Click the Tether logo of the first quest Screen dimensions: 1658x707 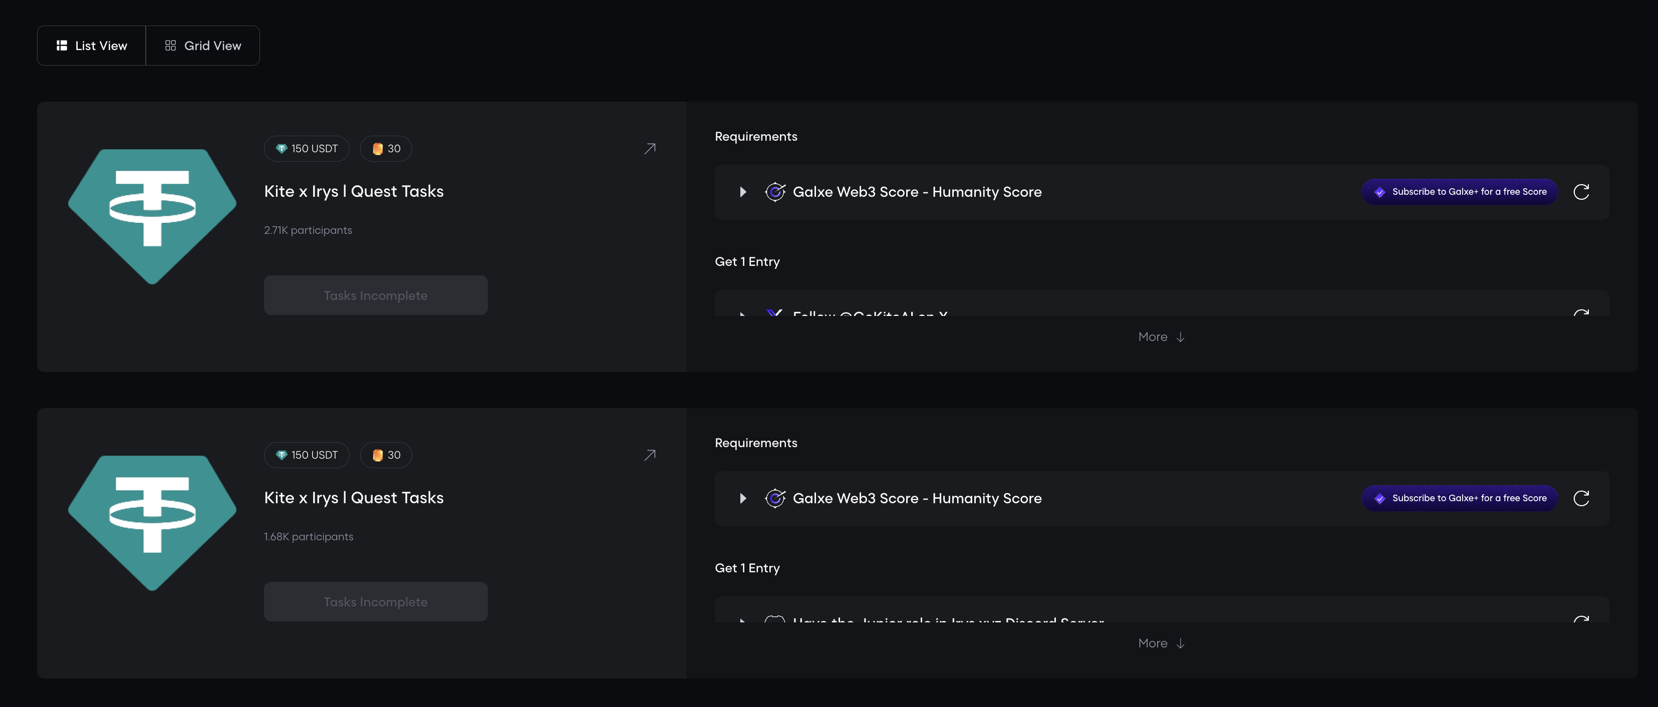click(153, 215)
